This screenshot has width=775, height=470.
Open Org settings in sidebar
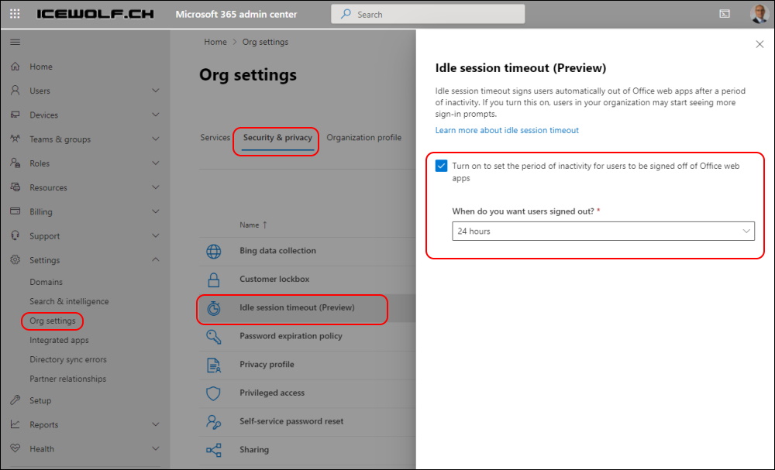[53, 321]
